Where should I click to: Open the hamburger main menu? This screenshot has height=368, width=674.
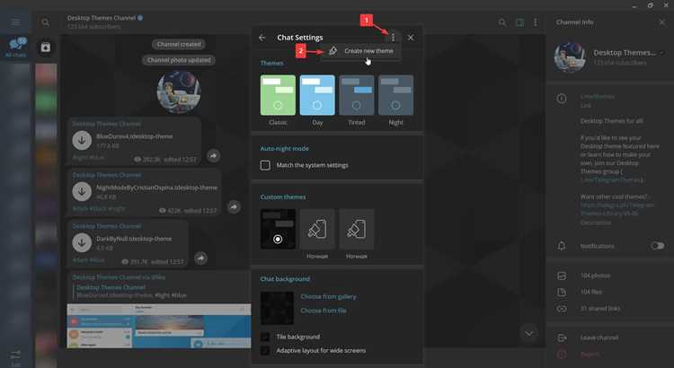[x=15, y=22]
